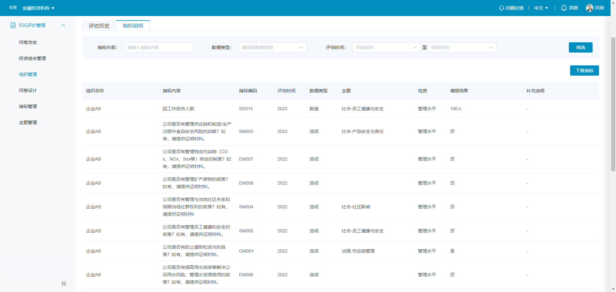Switch to the 评估历史 tab
This screenshot has width=616, height=292.
coord(99,26)
